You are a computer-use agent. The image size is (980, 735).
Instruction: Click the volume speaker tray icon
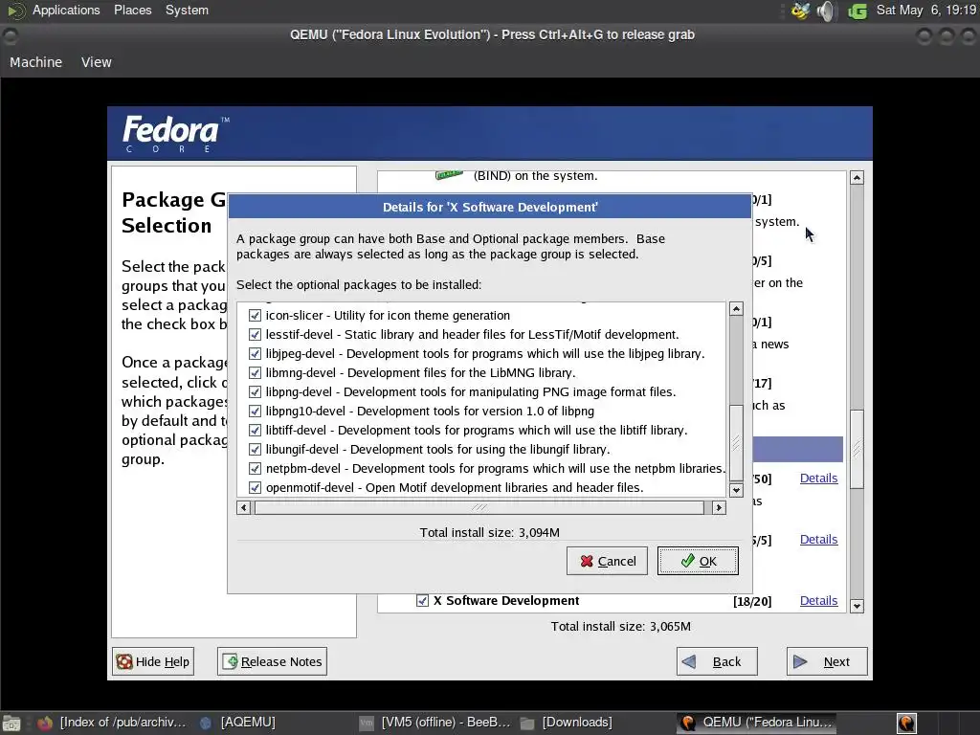pyautogui.click(x=826, y=11)
